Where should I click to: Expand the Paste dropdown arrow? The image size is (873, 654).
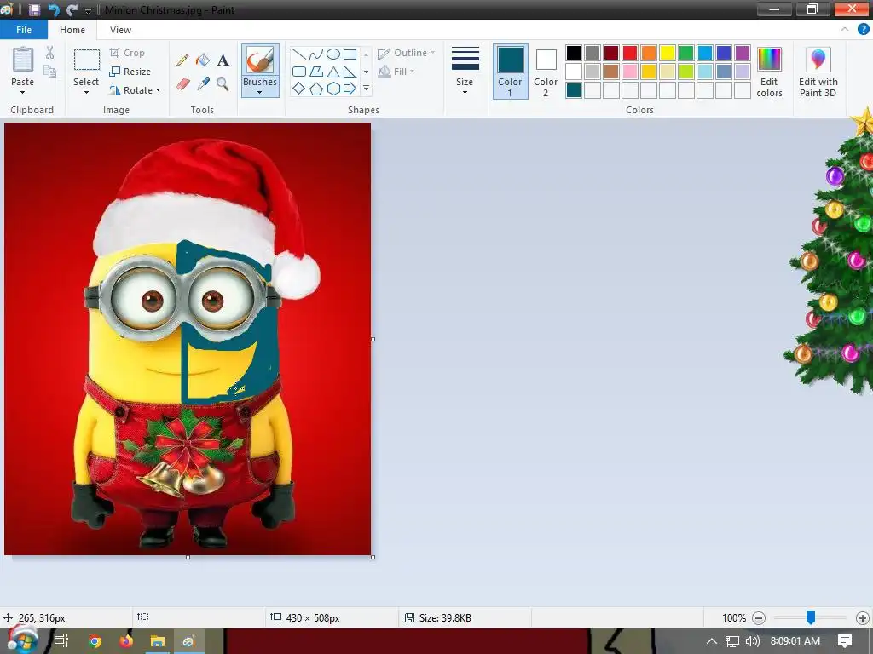click(x=23, y=92)
